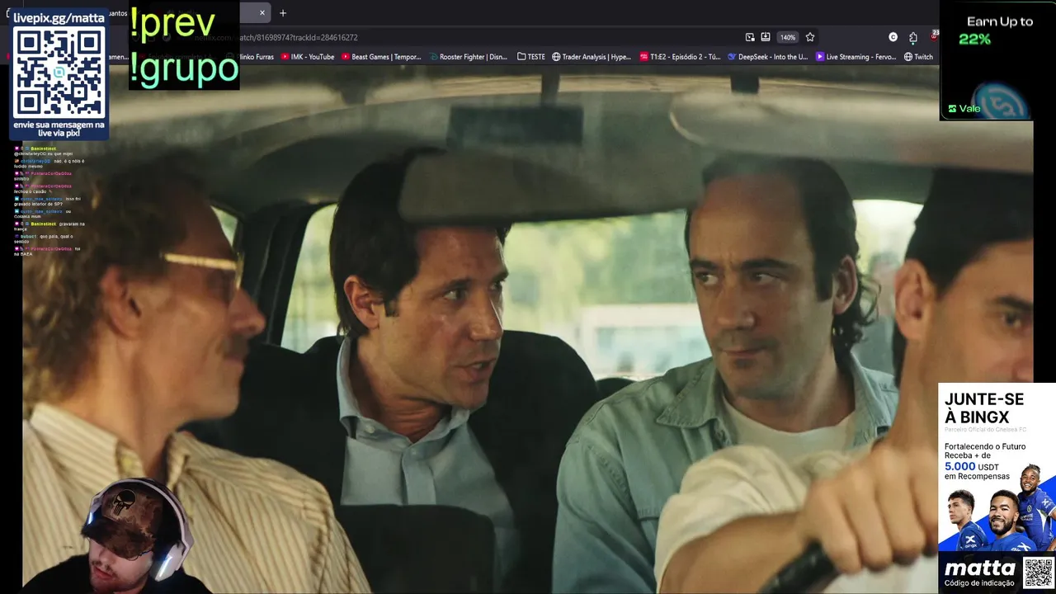Click the matta 'Código de indicação' label
Screen dimensions: 1056x594
[x=980, y=584]
